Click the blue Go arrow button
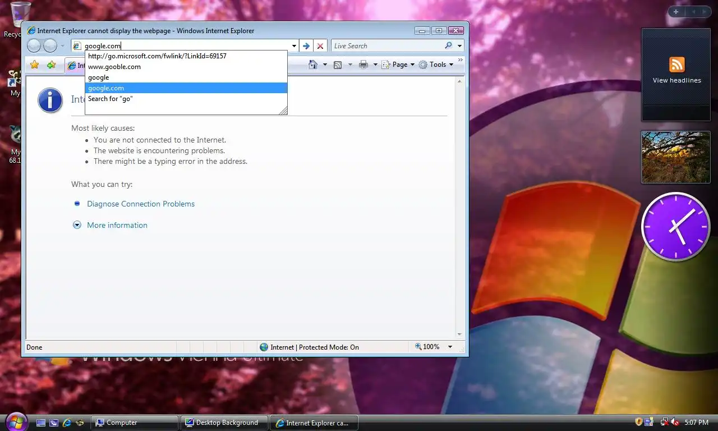 (306, 46)
